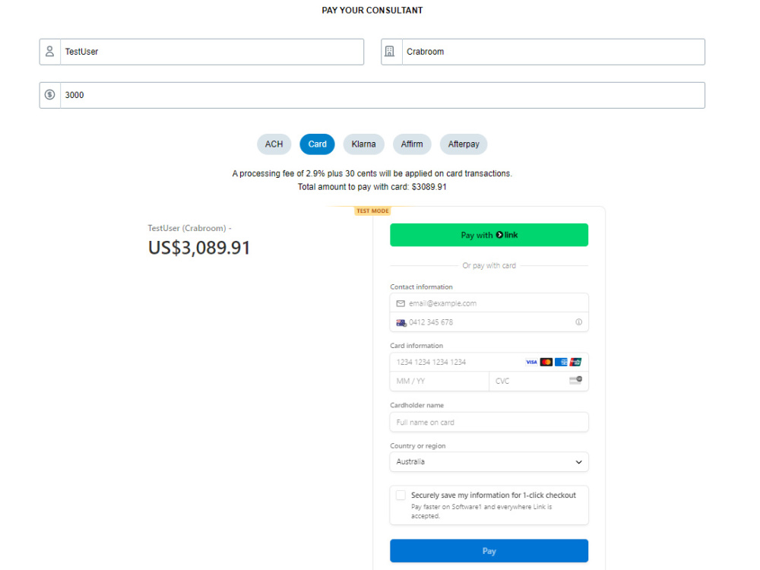760x570 pixels.
Task: Select the Affirm payment tab
Action: pyautogui.click(x=412, y=144)
